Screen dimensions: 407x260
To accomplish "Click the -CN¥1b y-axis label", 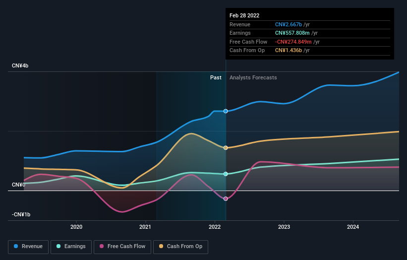I will pos(21,214).
